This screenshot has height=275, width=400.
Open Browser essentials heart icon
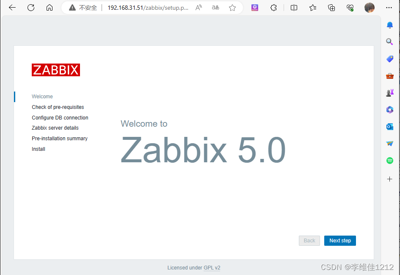(x=350, y=8)
